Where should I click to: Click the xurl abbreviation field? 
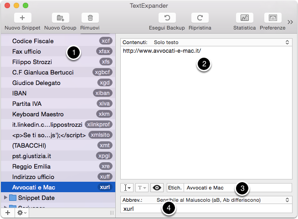(x=206, y=209)
